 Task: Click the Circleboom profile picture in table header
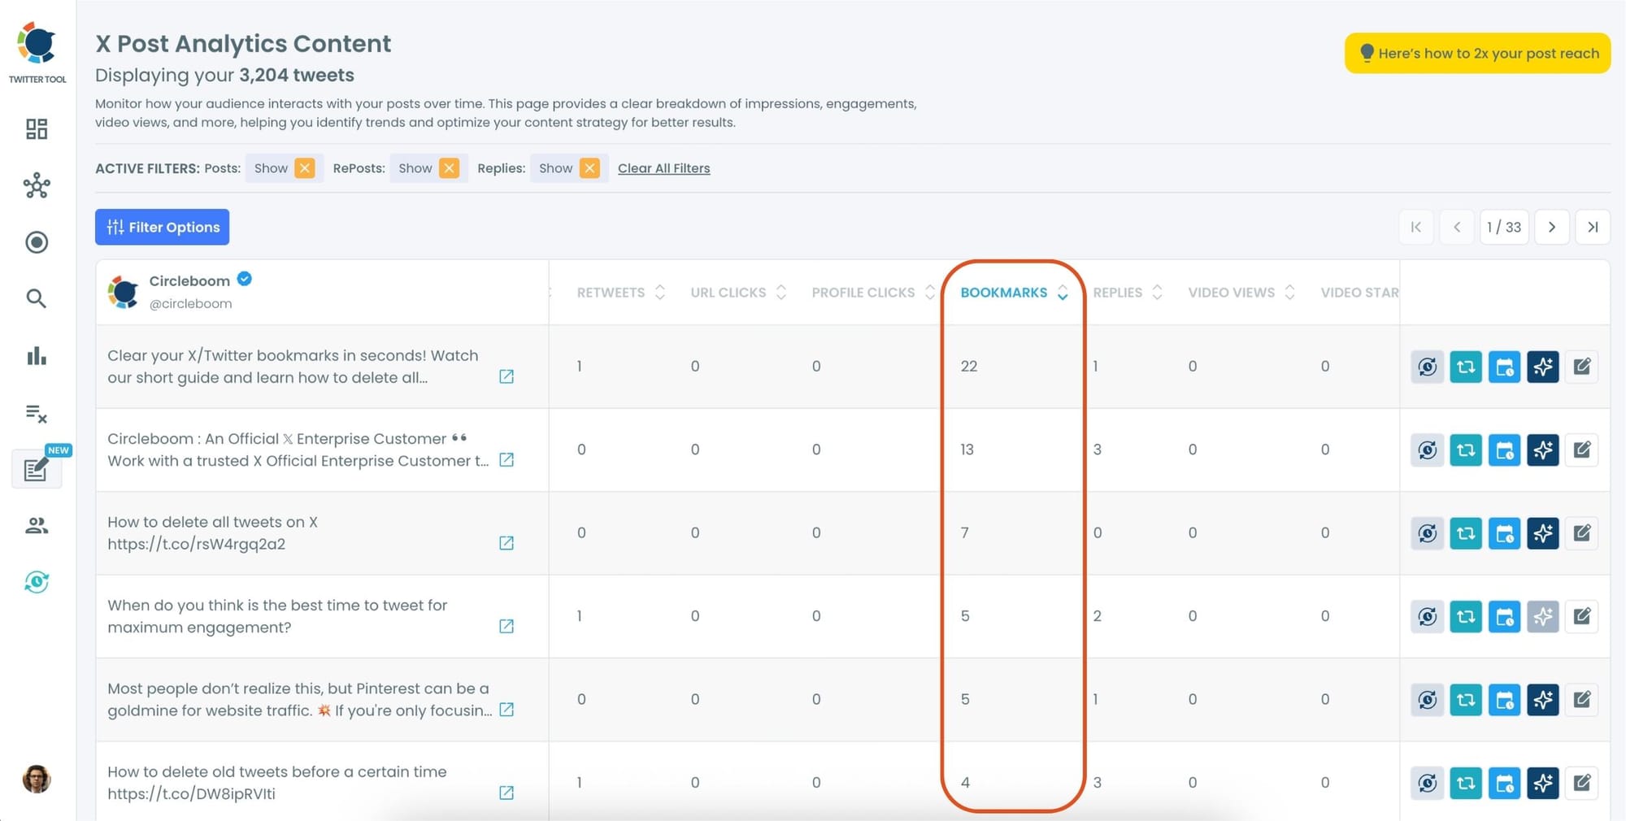[124, 292]
